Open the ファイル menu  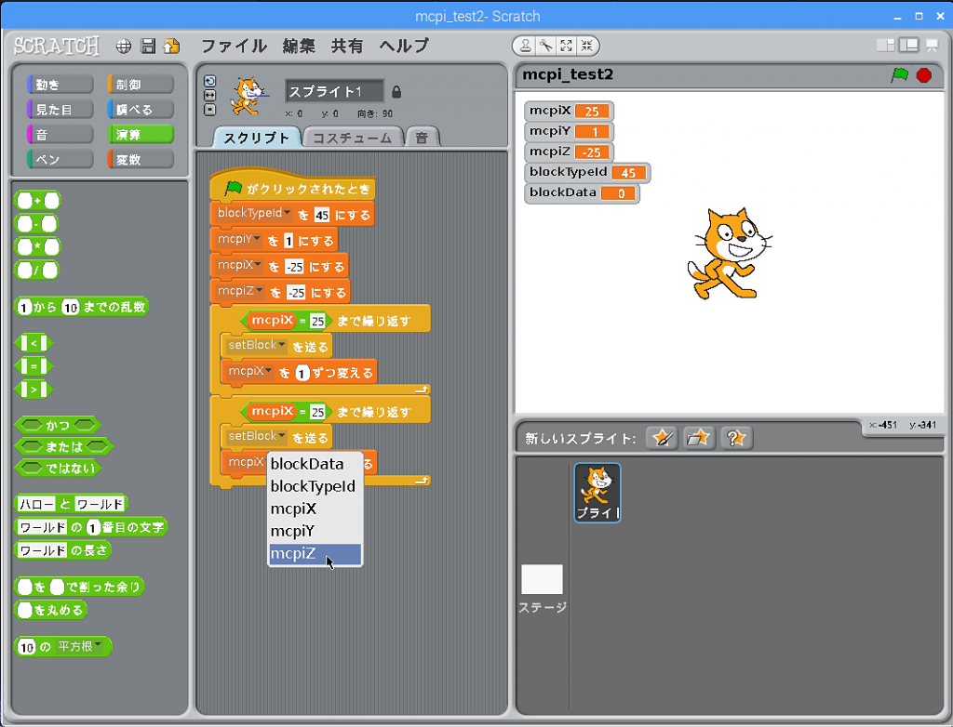point(234,46)
